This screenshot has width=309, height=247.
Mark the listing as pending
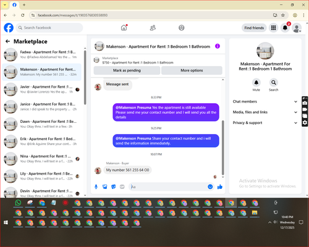coord(127,70)
